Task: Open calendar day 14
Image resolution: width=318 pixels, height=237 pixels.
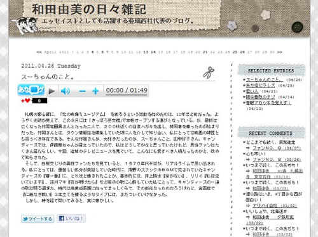Action: pyautogui.click(x=153, y=52)
